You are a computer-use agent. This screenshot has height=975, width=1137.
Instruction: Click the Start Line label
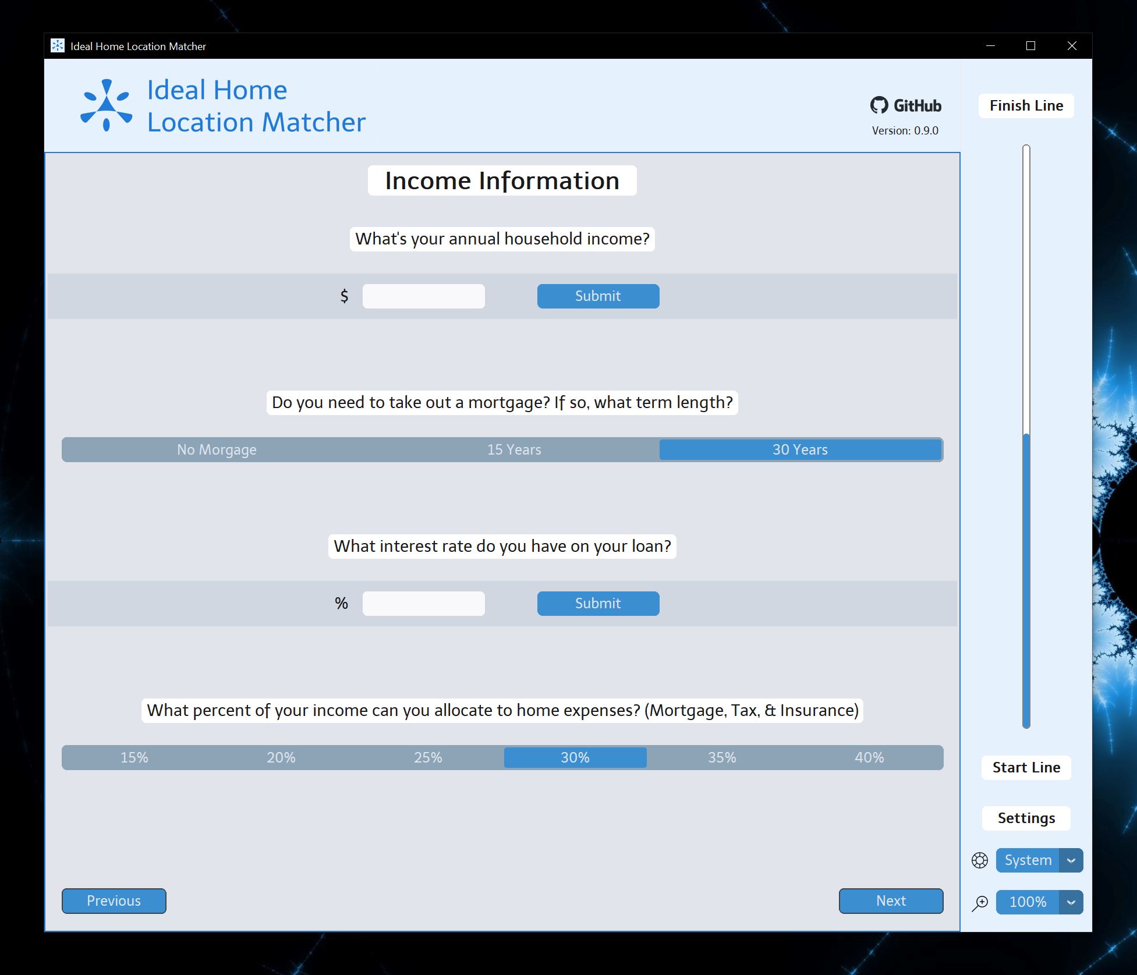pyautogui.click(x=1026, y=768)
